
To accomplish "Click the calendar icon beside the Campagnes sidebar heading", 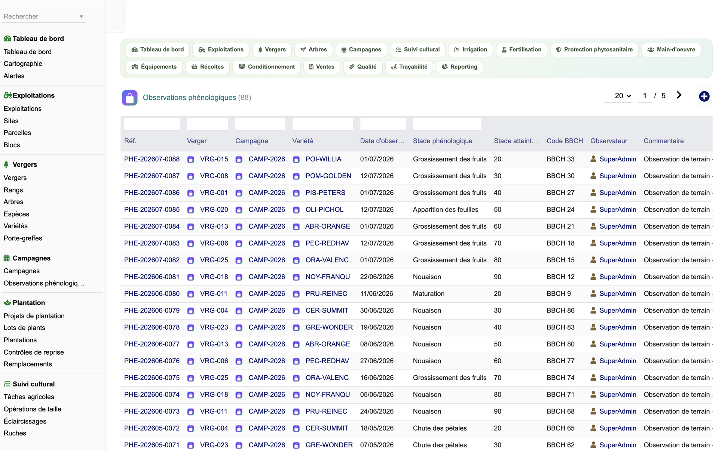I will (x=7, y=258).
